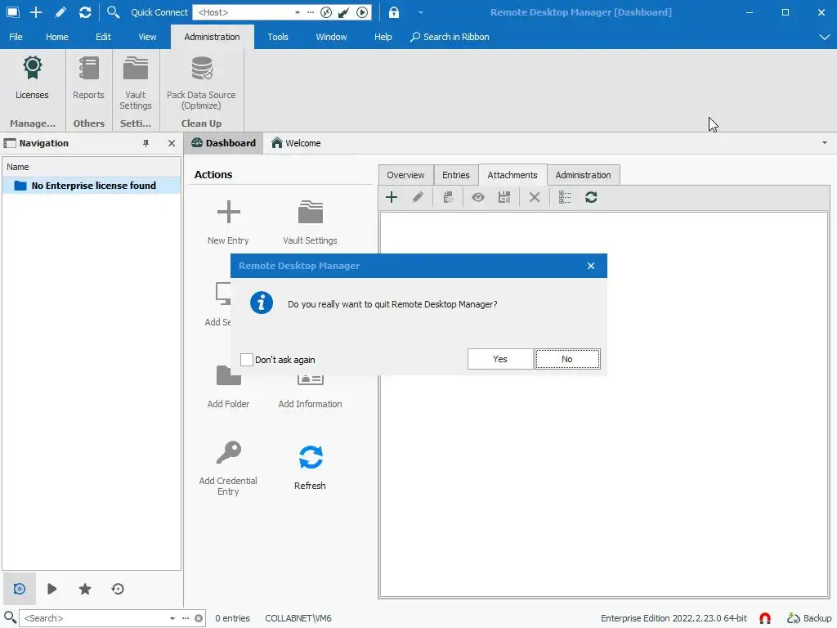Collapse the ribbon with the chevron
Viewport: 837px width, 628px height.
tap(825, 37)
